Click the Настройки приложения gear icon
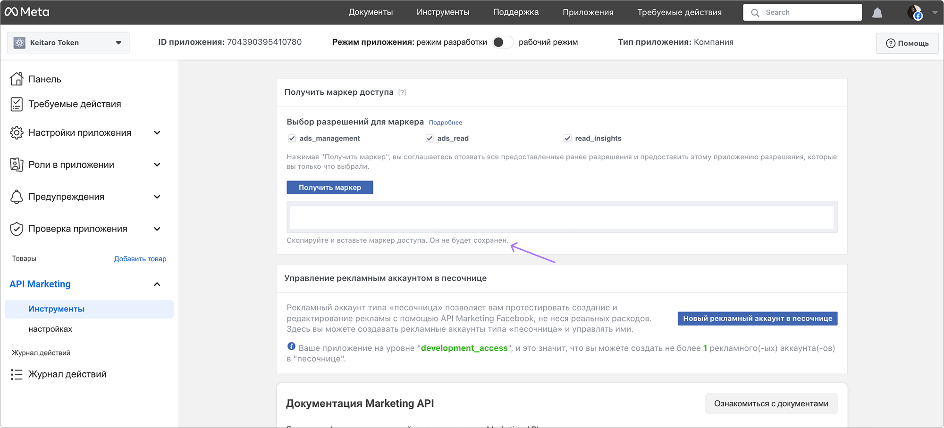944x428 pixels. click(x=17, y=133)
